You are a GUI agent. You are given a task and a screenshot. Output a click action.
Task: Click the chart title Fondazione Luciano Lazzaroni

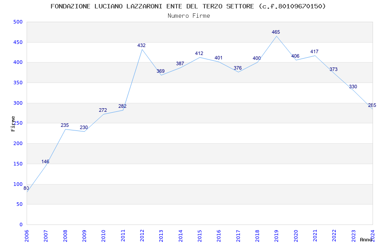tap(188, 6)
